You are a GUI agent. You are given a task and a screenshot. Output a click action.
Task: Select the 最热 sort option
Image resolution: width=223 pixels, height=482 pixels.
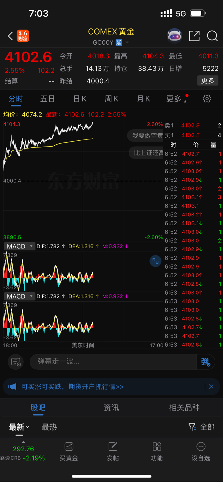click(x=49, y=427)
